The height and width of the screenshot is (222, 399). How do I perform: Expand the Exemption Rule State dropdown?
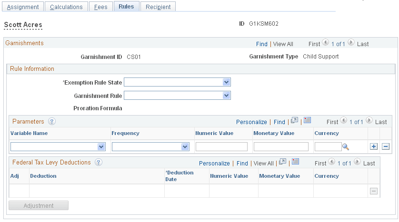pos(226,82)
